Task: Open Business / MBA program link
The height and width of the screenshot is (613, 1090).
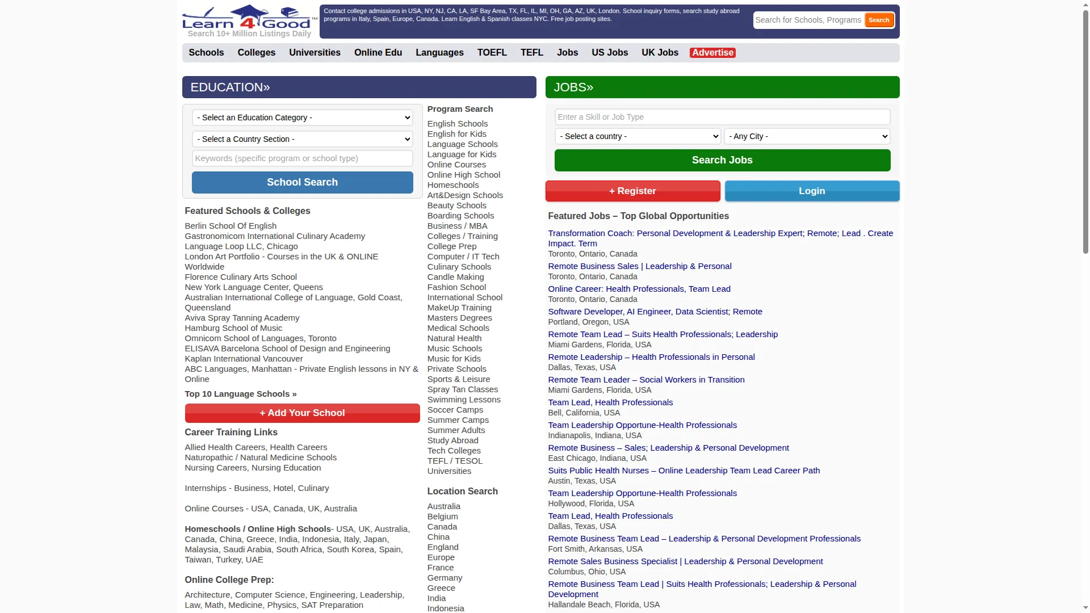Action: [x=457, y=226]
